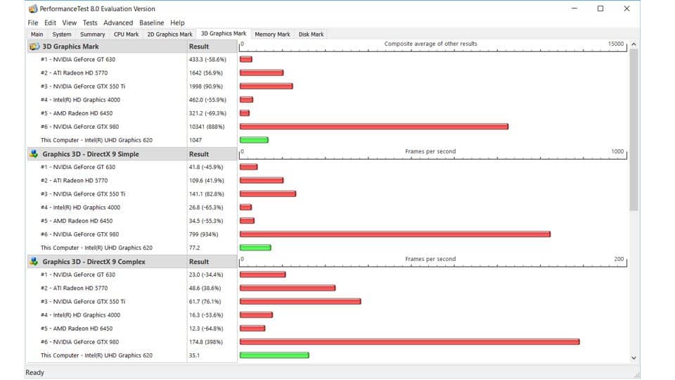675x380 pixels.
Task: Click the DirectX 9 Complex section icon
Action: [34, 262]
